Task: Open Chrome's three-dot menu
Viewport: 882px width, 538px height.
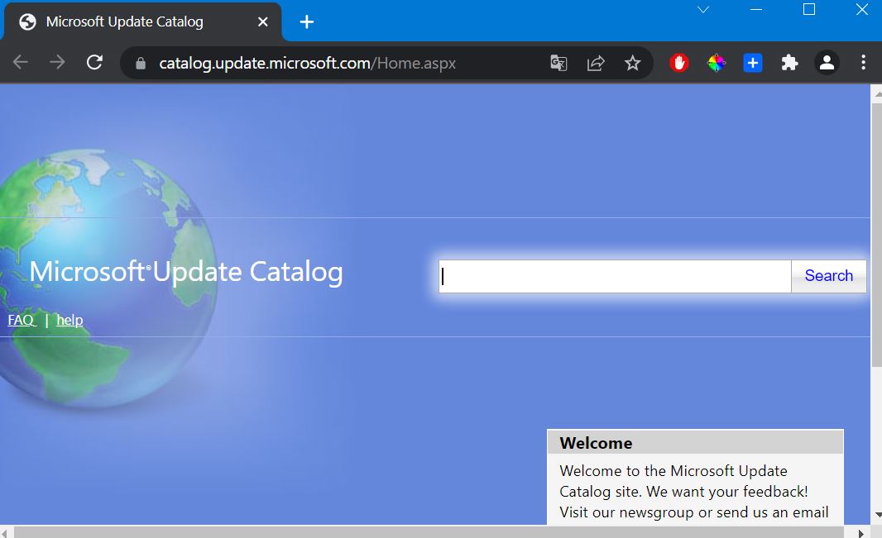Action: click(x=864, y=62)
